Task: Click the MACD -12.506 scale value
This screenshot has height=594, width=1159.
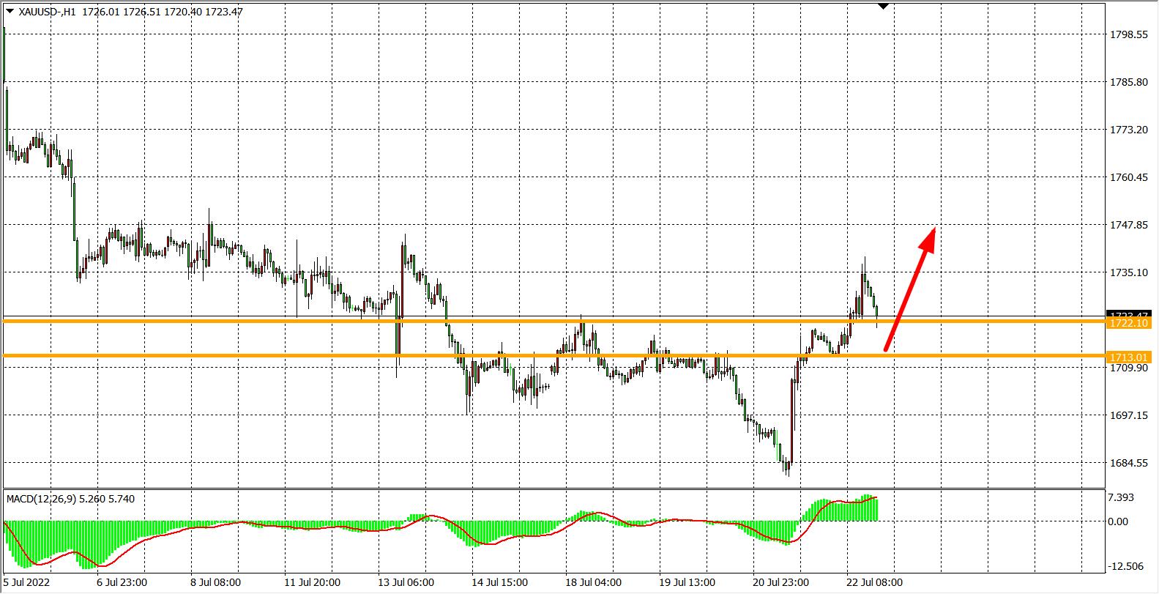Action: (x=1126, y=566)
